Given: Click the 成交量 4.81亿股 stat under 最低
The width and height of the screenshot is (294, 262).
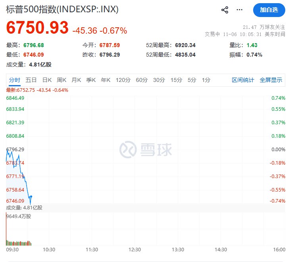Looking at the screenshot, I should point(29,65).
